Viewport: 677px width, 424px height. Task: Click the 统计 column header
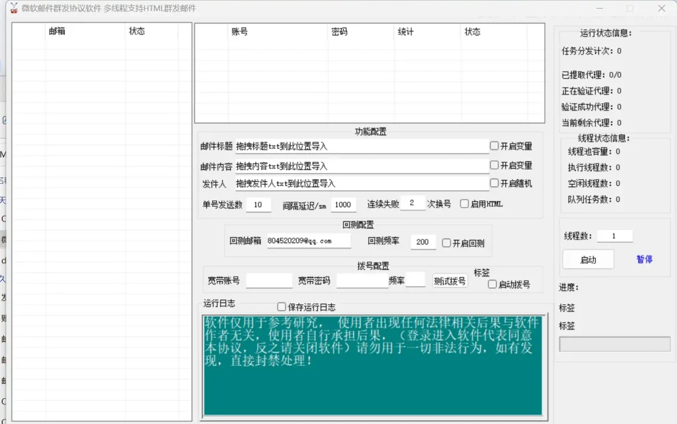click(428, 32)
